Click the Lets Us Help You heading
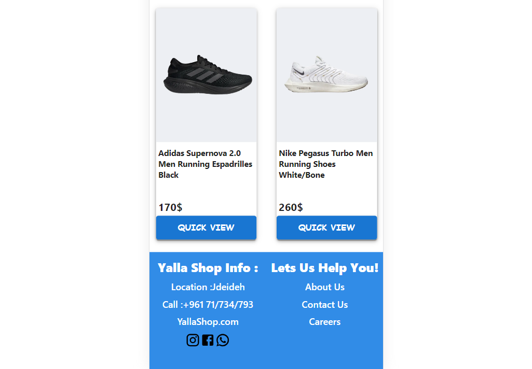 [x=324, y=268]
